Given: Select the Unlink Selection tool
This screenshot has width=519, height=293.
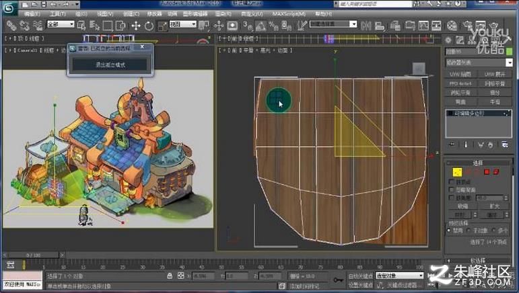Looking at the screenshot, I should pyautogui.click(x=24, y=26).
